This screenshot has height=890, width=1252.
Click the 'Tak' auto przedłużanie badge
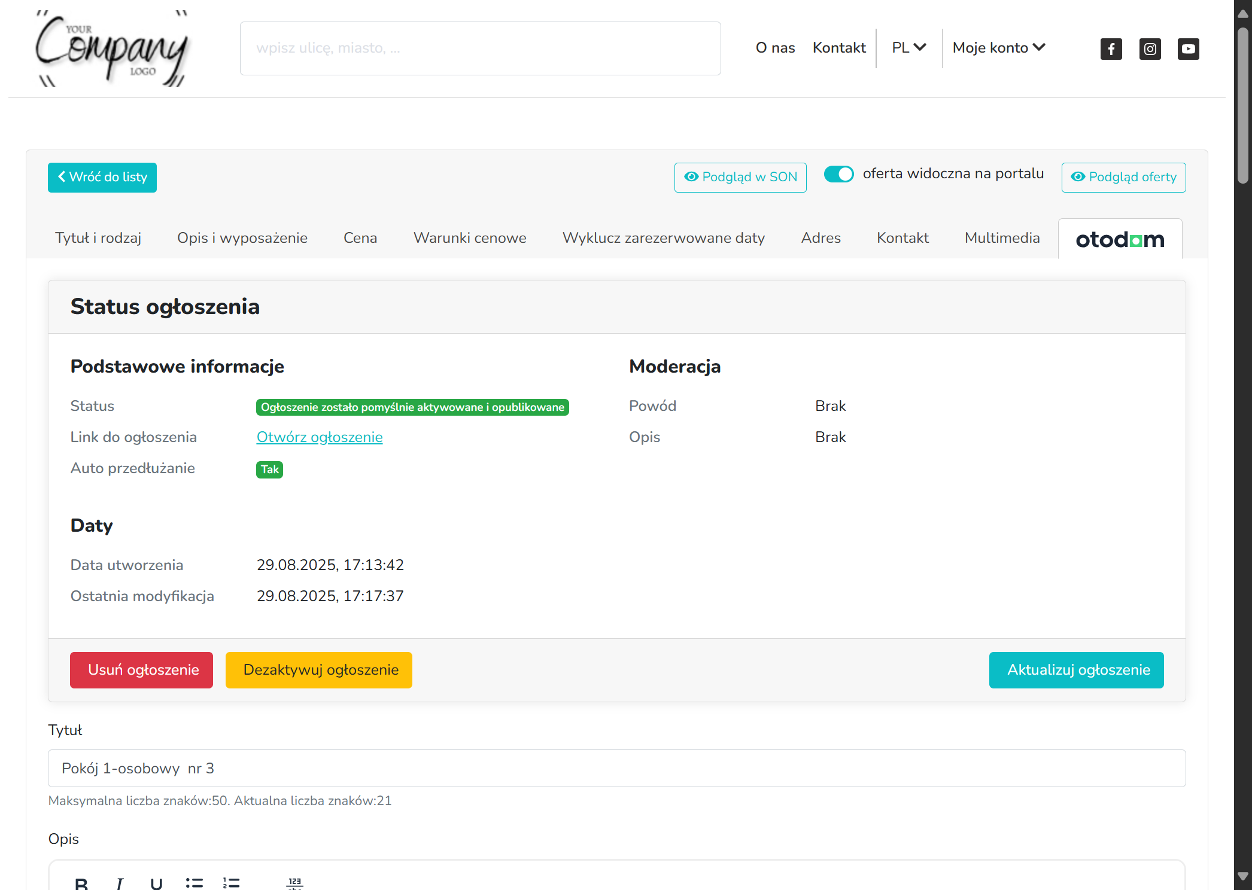point(269,470)
